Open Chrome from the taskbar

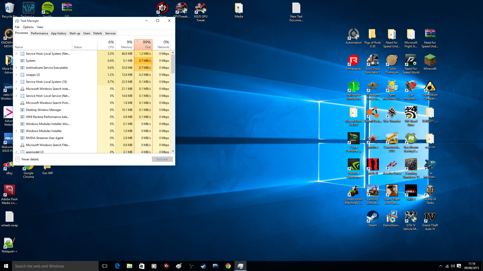click(x=228, y=266)
